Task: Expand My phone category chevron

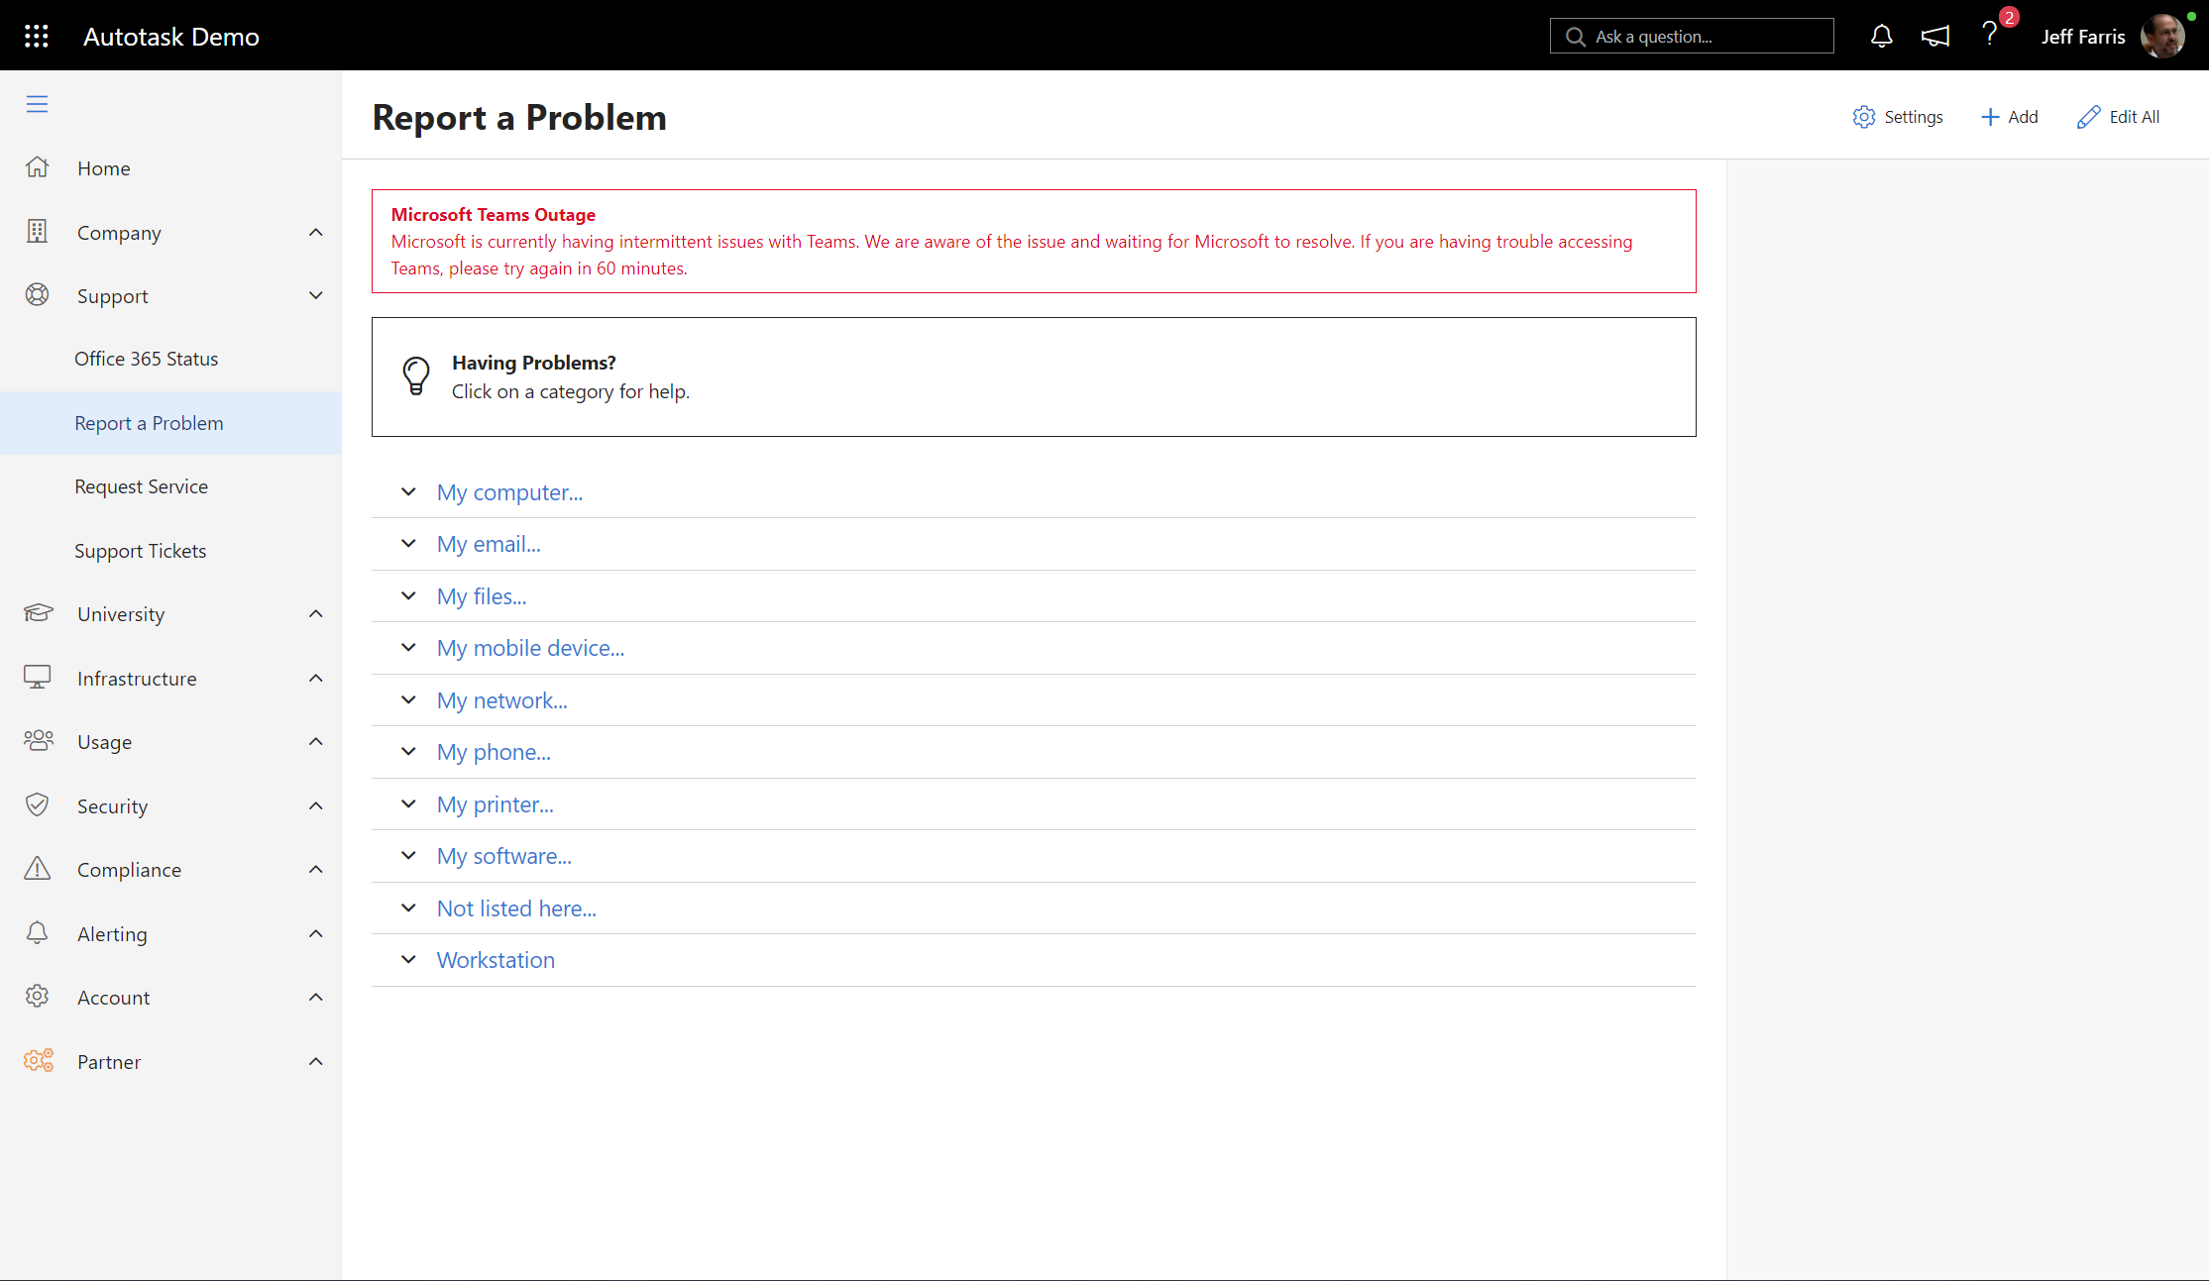Action: [408, 751]
